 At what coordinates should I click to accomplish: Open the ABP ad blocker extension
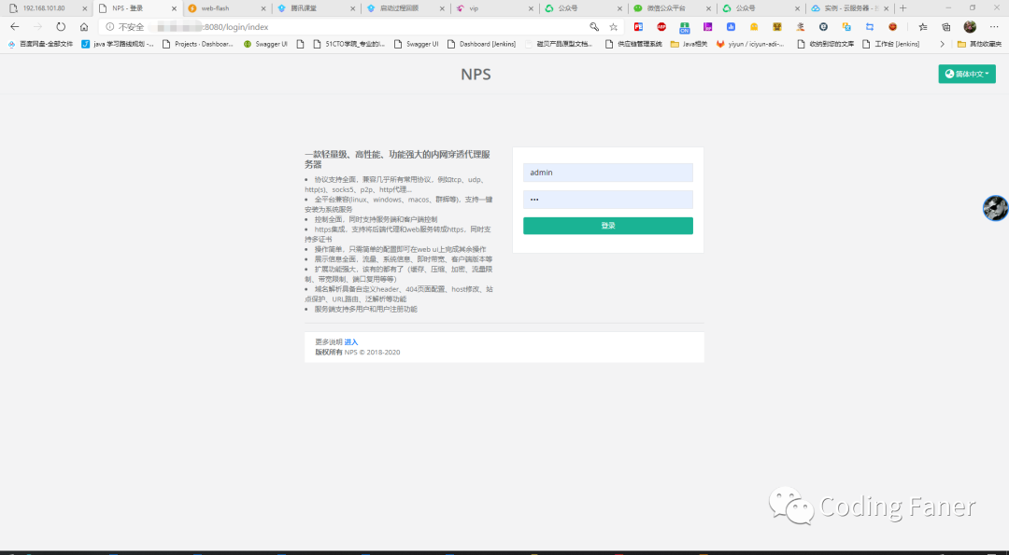(661, 27)
